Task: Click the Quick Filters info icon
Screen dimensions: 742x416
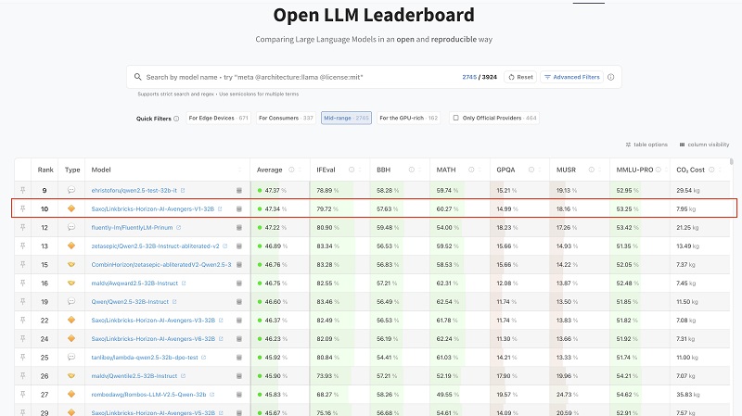Action: click(176, 119)
